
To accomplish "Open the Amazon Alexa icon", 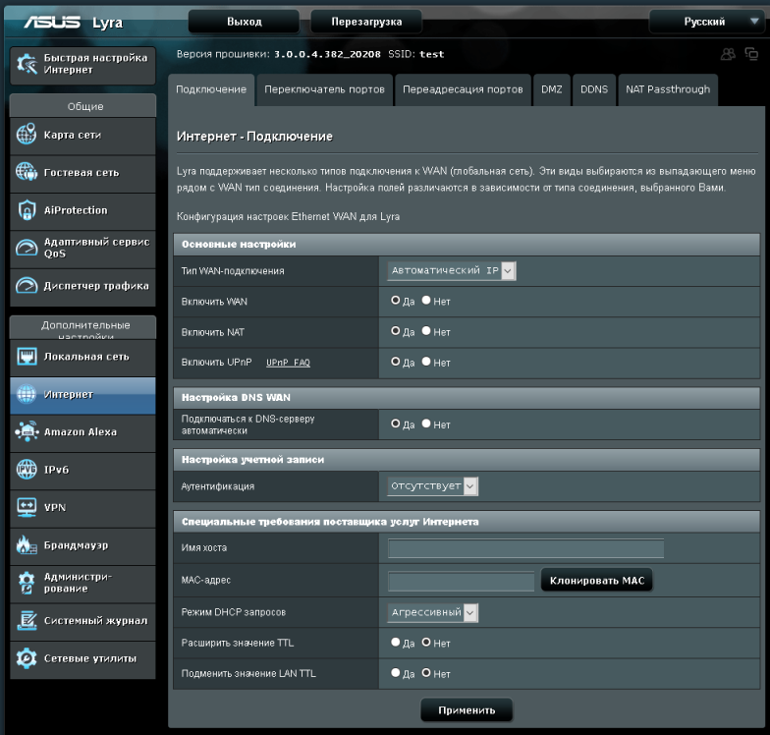I will click(27, 431).
